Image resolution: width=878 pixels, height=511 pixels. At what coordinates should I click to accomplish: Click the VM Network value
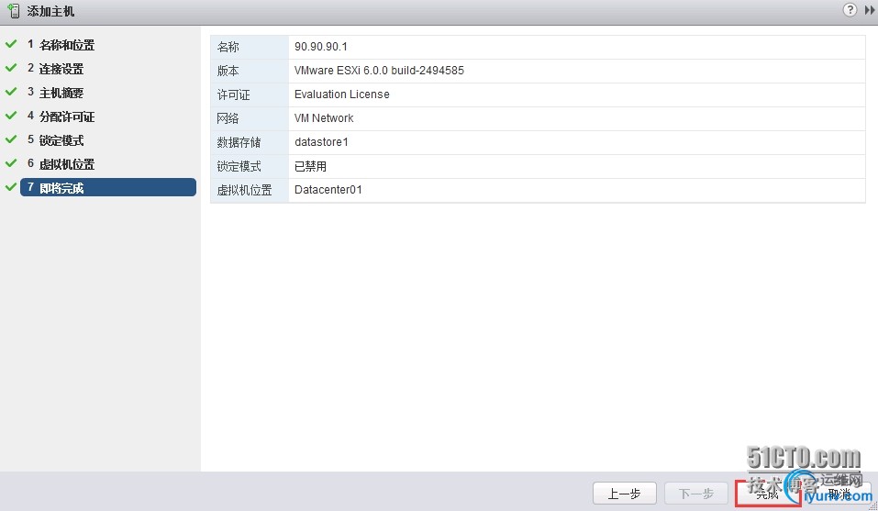coord(324,118)
